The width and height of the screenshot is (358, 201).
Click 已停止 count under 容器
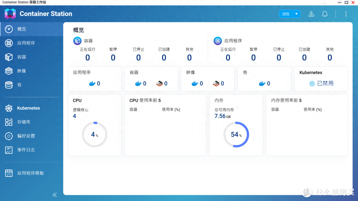pos(139,58)
